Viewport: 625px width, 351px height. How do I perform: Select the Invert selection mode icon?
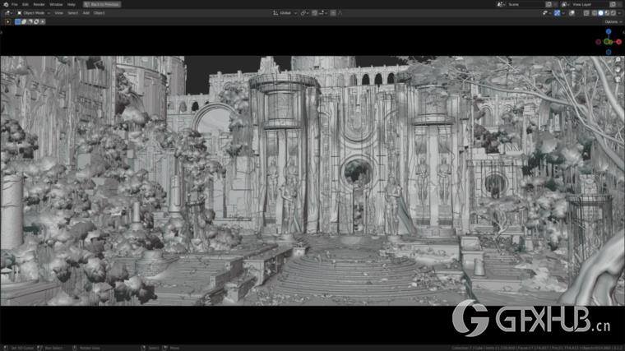36,22
